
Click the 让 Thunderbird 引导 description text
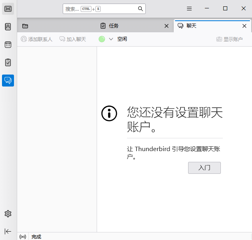coord(173,153)
